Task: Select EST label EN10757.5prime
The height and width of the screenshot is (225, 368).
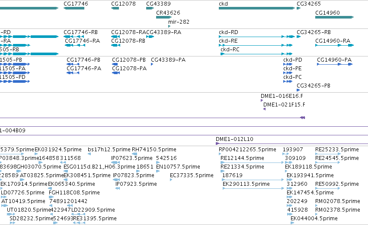Action: click(x=178, y=166)
